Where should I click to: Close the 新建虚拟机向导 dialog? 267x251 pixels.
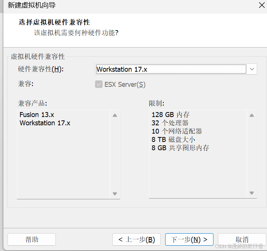[x=262, y=5]
